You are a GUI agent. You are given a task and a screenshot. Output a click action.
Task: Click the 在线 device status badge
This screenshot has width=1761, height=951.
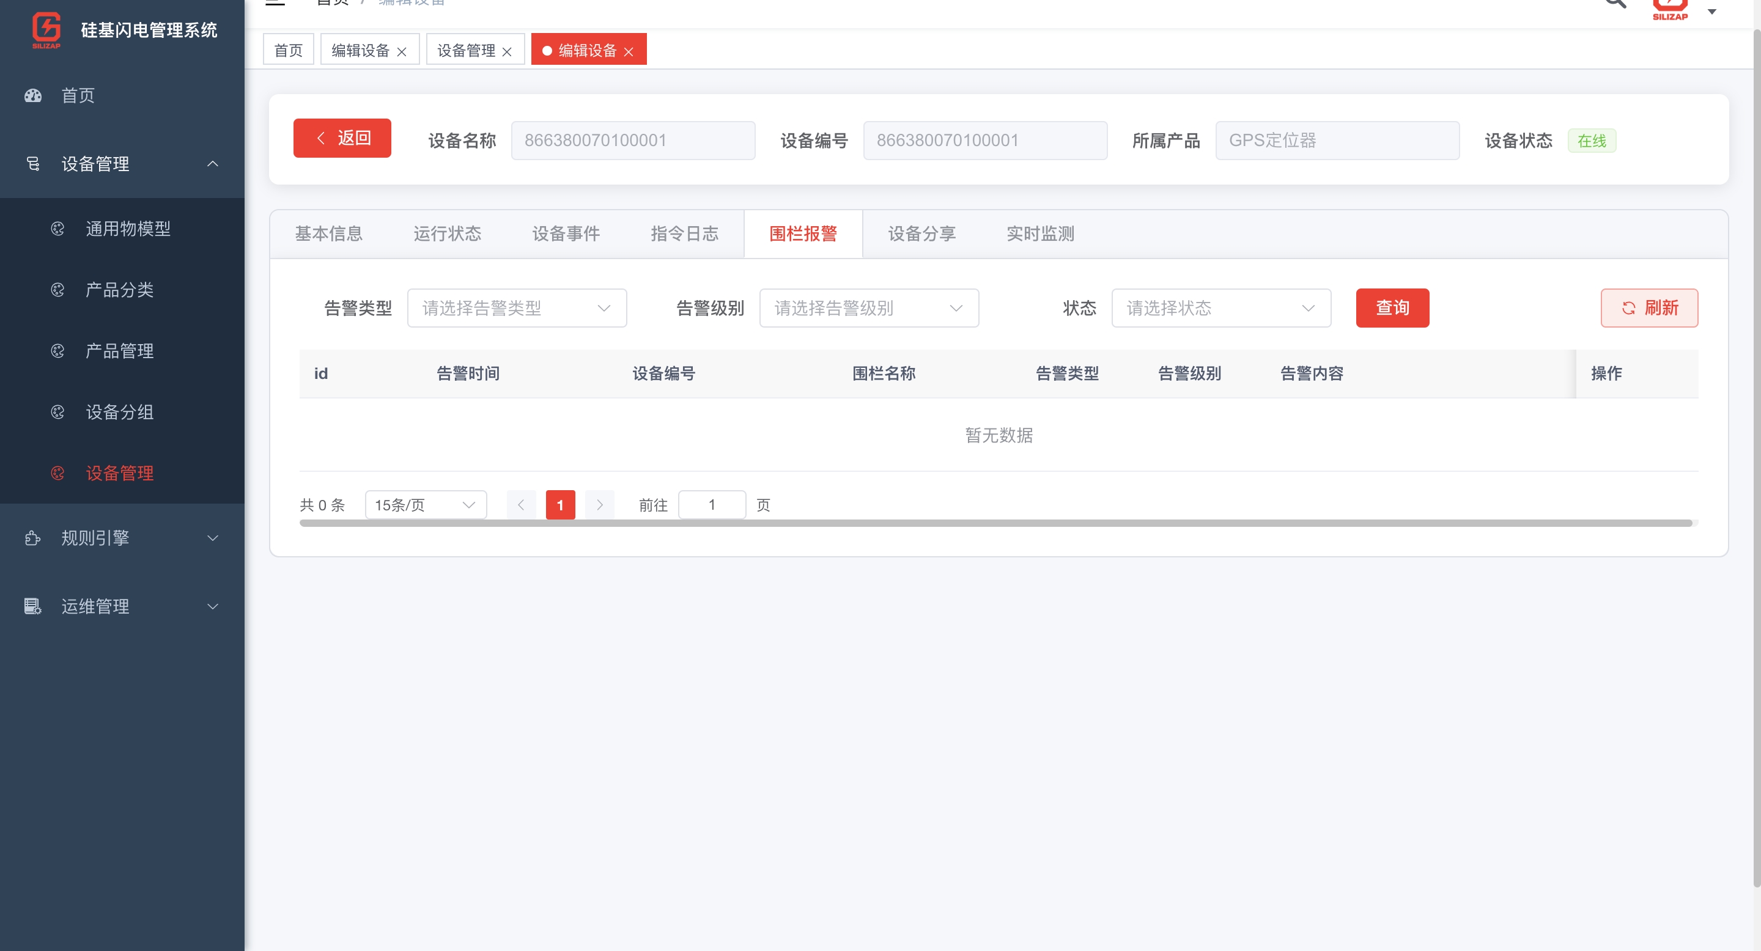coord(1592,140)
